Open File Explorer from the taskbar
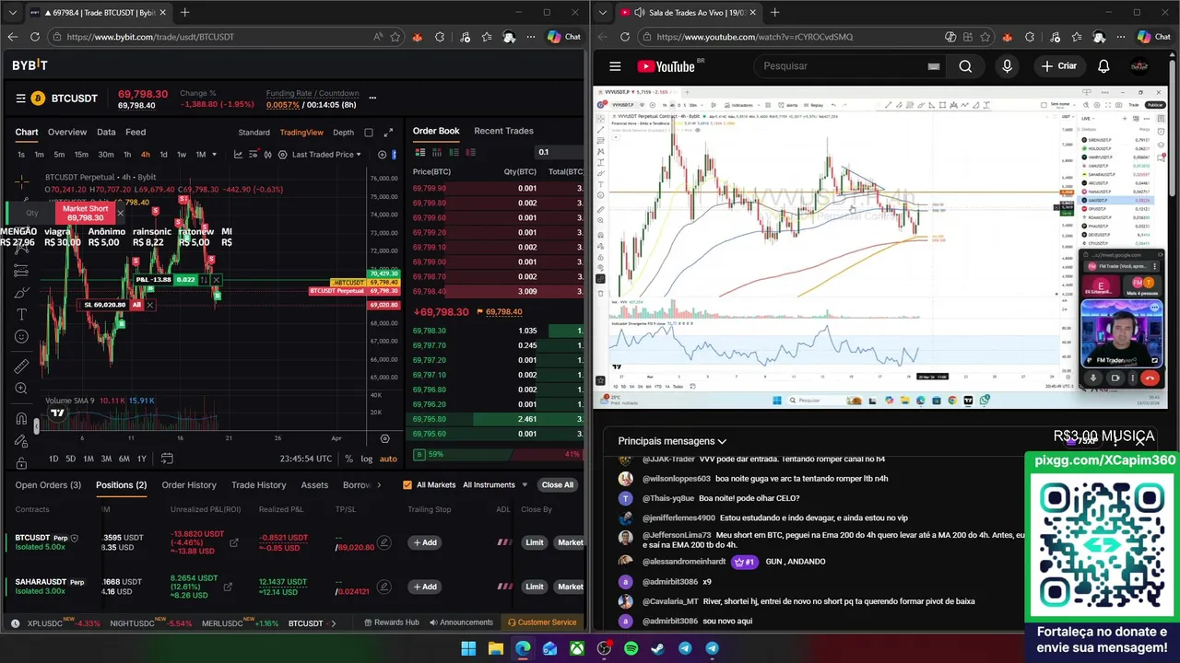 [x=495, y=648]
